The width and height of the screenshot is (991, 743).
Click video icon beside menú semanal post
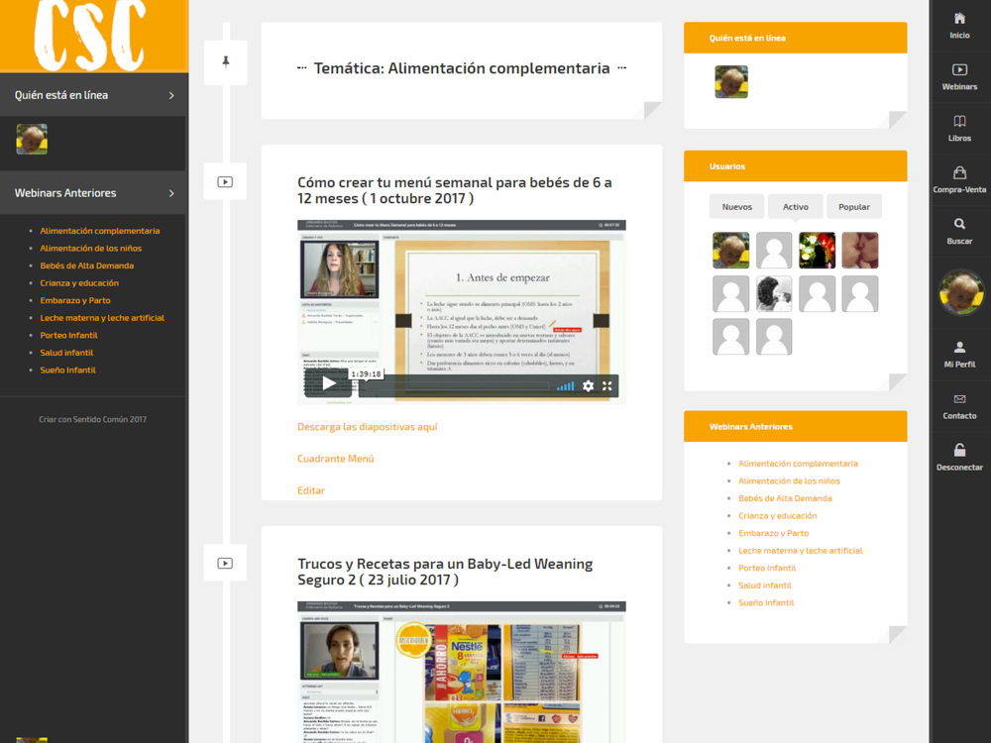coord(225,182)
